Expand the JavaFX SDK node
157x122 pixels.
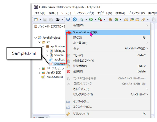[39, 73]
